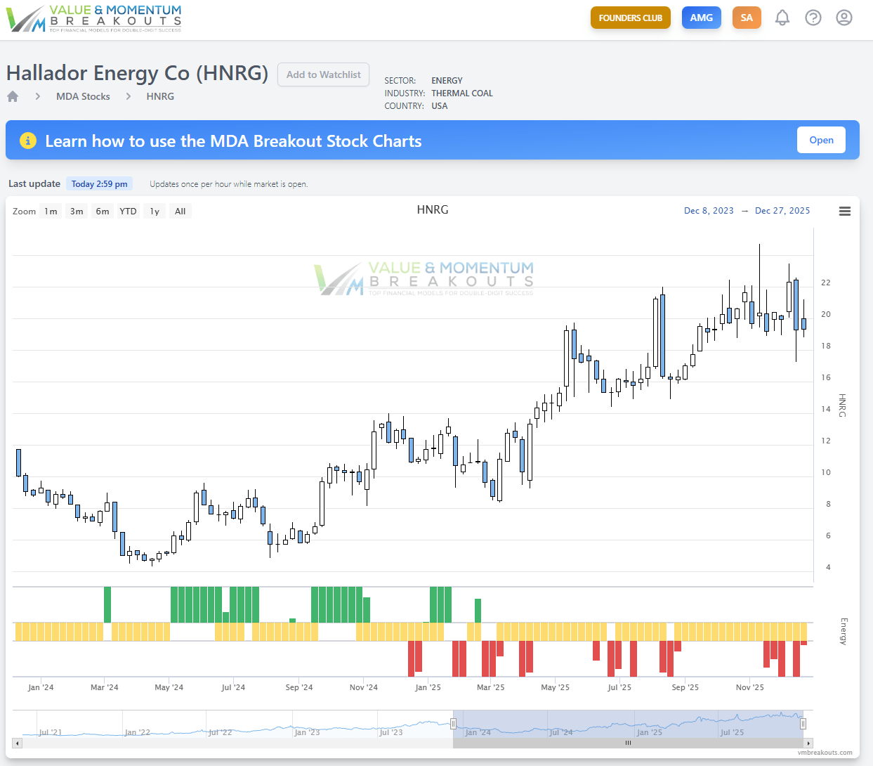The image size is (873, 766).
Task: Click the vertical Energy axis label
Action: pyautogui.click(x=844, y=631)
